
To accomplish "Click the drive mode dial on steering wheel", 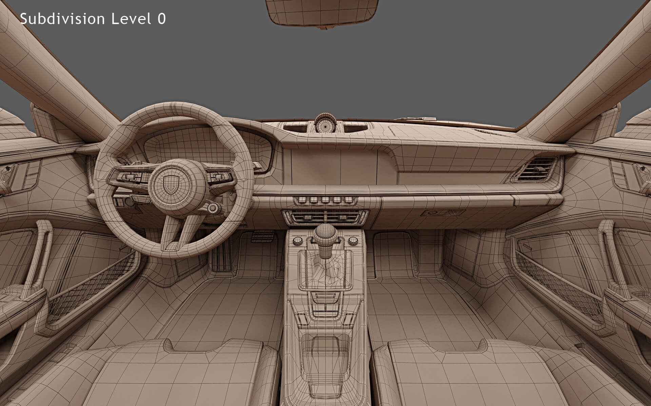I will click(x=213, y=208).
